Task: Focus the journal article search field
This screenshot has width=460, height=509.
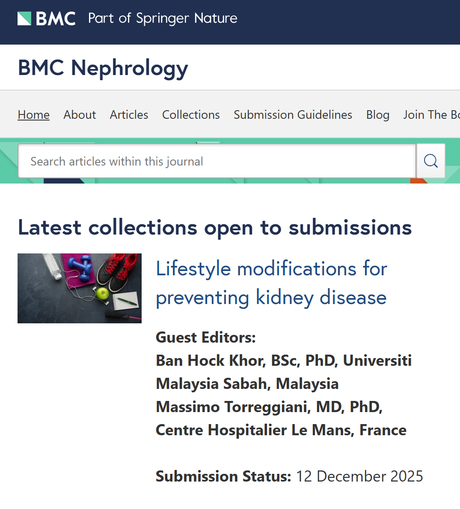Action: pos(217,161)
